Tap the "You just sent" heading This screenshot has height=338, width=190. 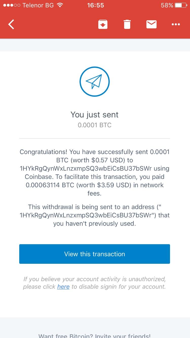coord(94,115)
